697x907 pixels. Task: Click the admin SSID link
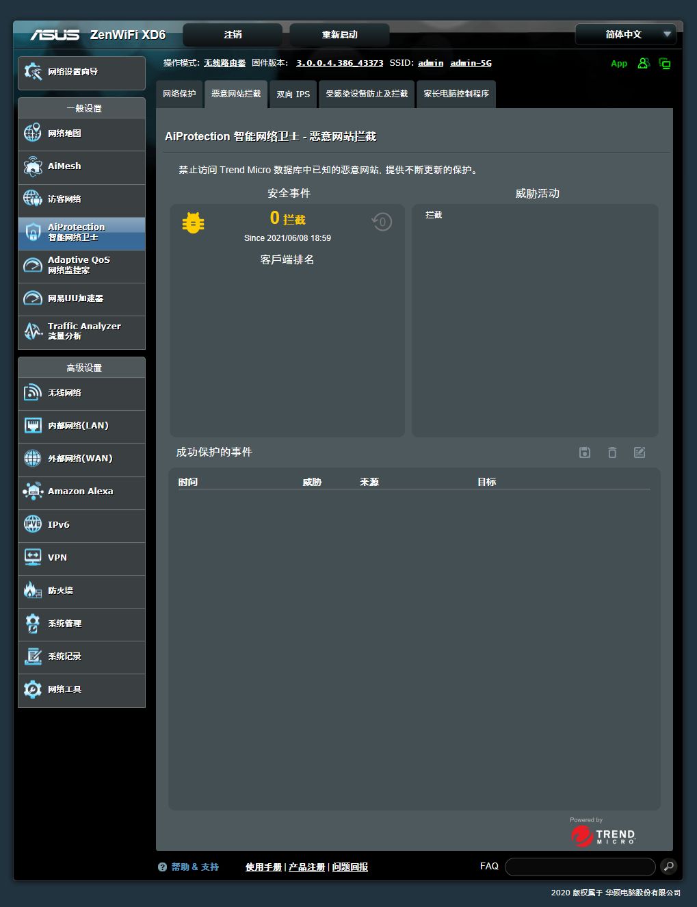pos(431,63)
